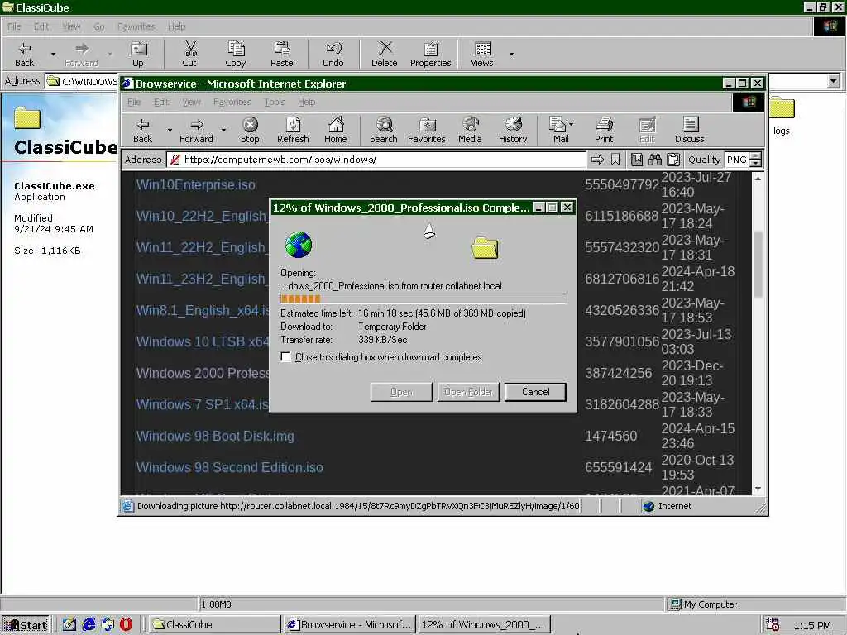Click Delete in the ClassiCube Explorer toolbar
The height and width of the screenshot is (635, 847).
coord(384,54)
